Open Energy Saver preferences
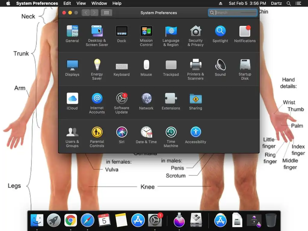Screen dimensions: 308x231 point(97,69)
